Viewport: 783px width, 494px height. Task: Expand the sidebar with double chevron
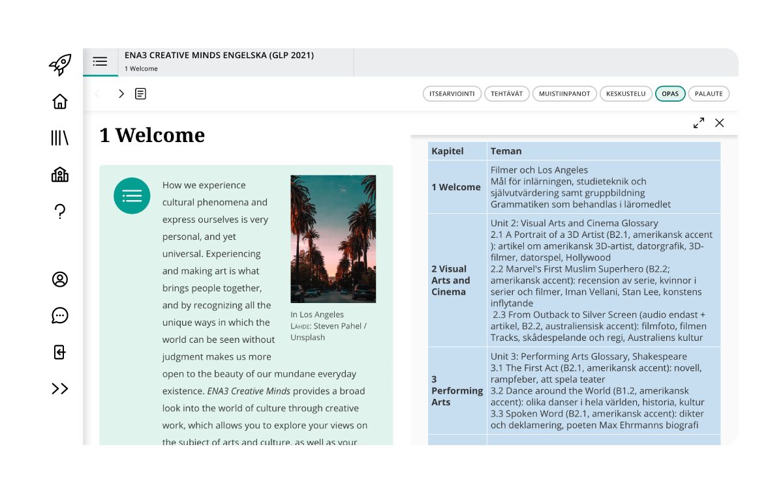pos(60,388)
